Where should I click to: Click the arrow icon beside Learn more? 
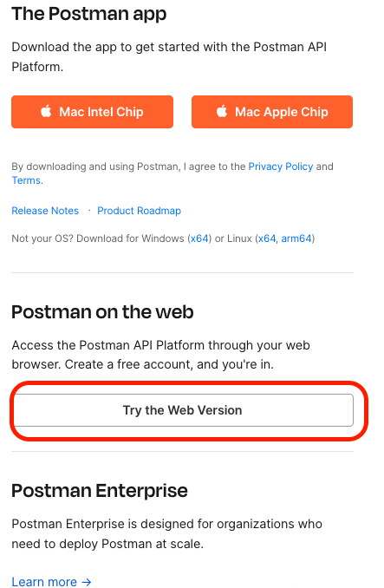click(x=87, y=582)
